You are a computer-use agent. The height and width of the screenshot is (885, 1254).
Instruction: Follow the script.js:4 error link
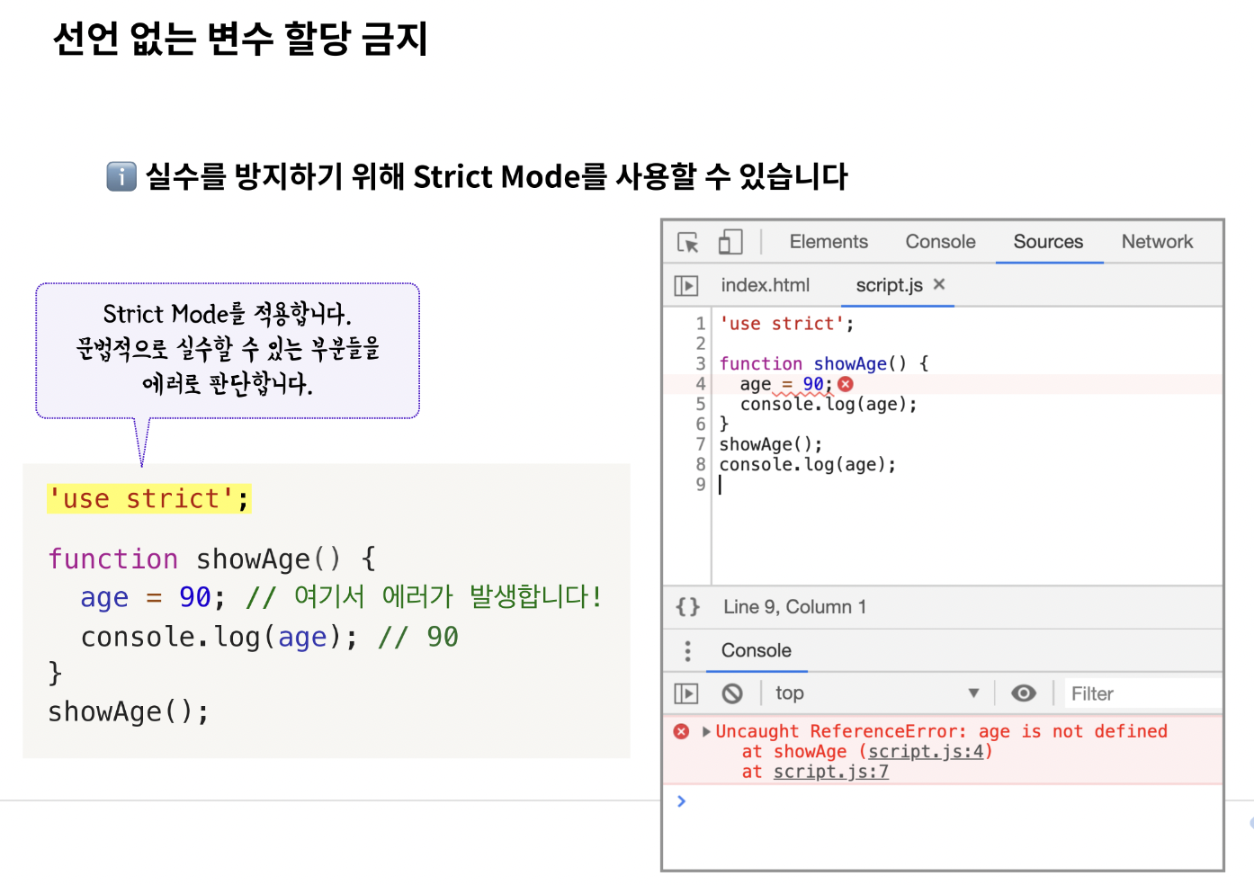[923, 751]
